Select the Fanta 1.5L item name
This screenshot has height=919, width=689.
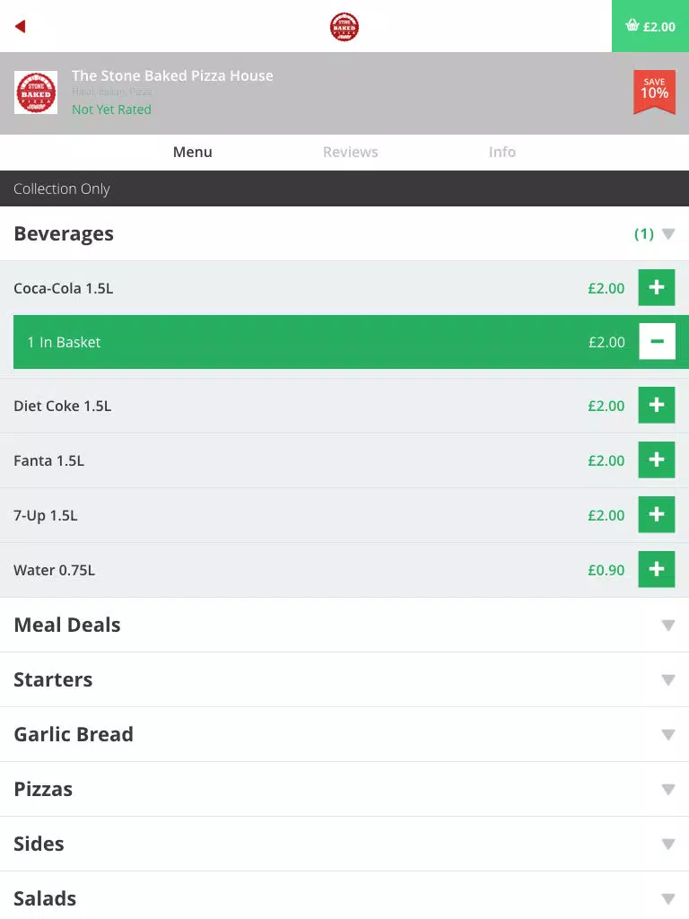pos(48,460)
